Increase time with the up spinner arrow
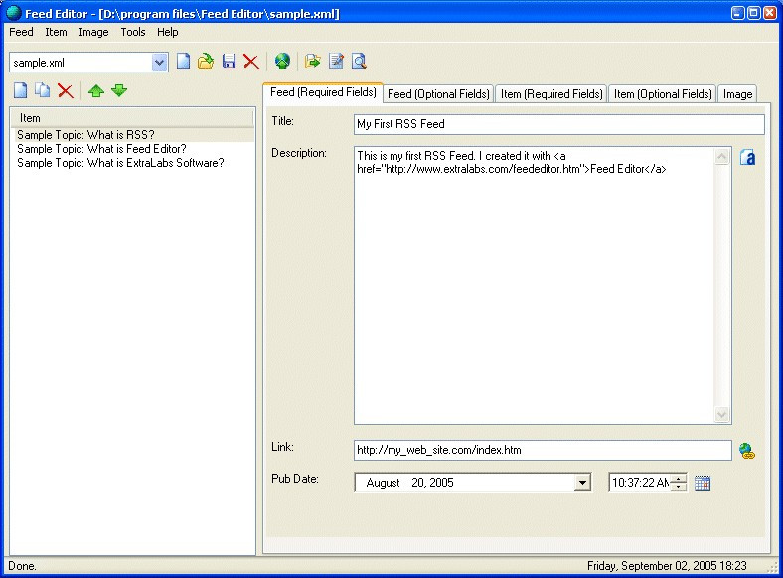The width and height of the screenshot is (783, 578). click(679, 479)
